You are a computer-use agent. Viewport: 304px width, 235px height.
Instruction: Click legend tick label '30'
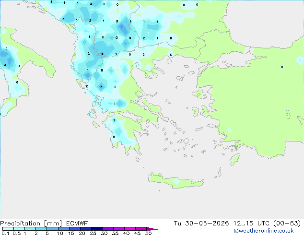pos(104,233)
